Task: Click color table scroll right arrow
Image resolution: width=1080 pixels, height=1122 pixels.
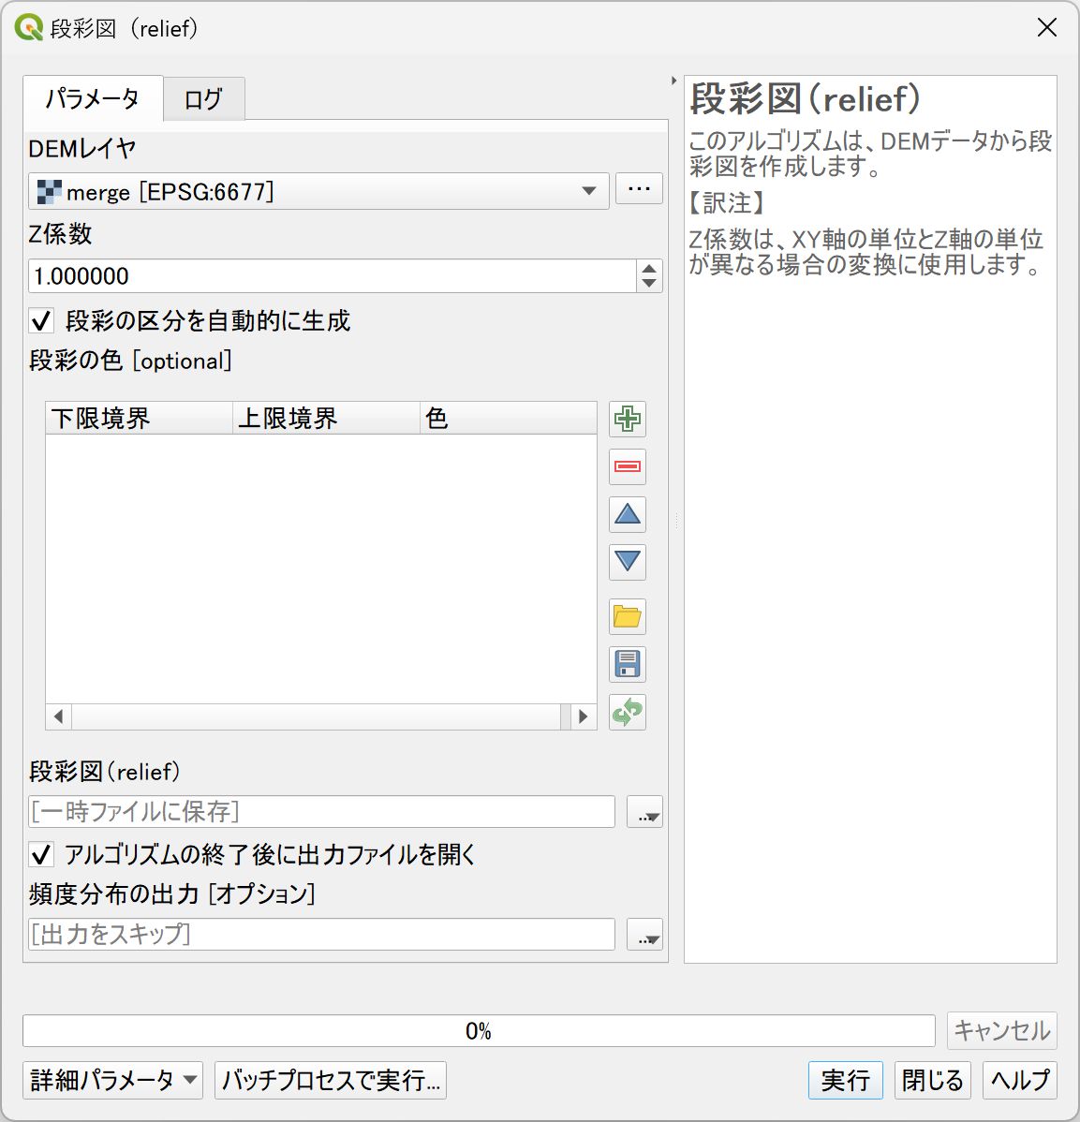Action: point(584,716)
